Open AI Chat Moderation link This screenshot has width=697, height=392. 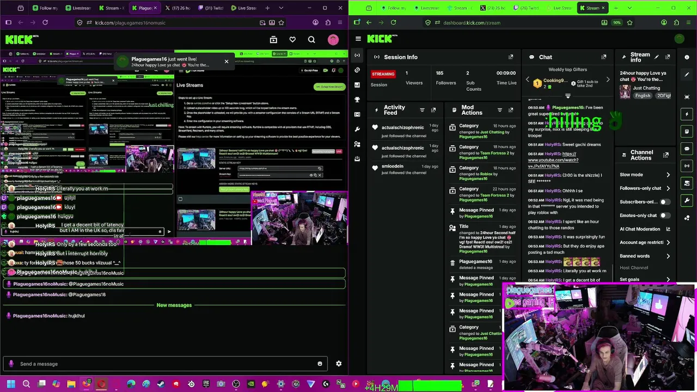point(645,229)
